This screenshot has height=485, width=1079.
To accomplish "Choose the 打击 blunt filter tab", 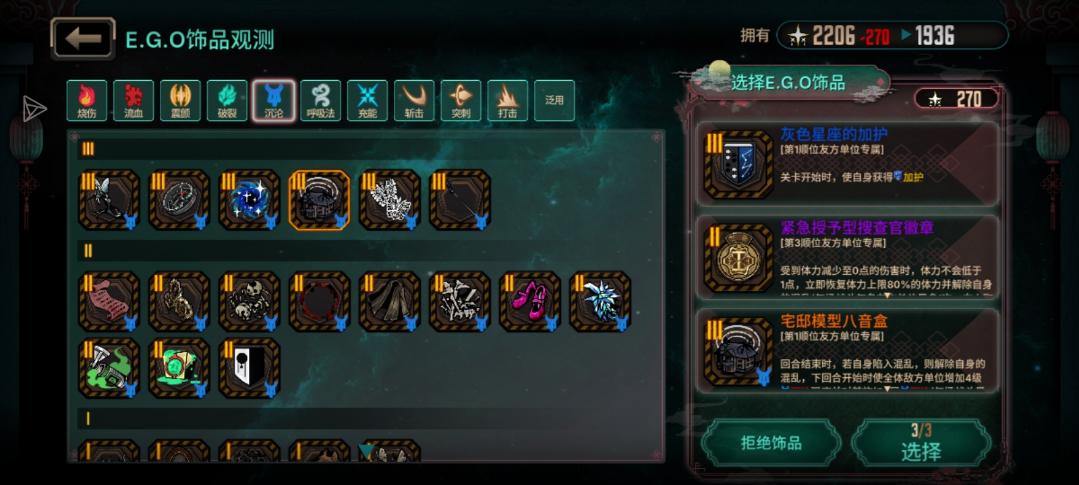I will 508,100.
